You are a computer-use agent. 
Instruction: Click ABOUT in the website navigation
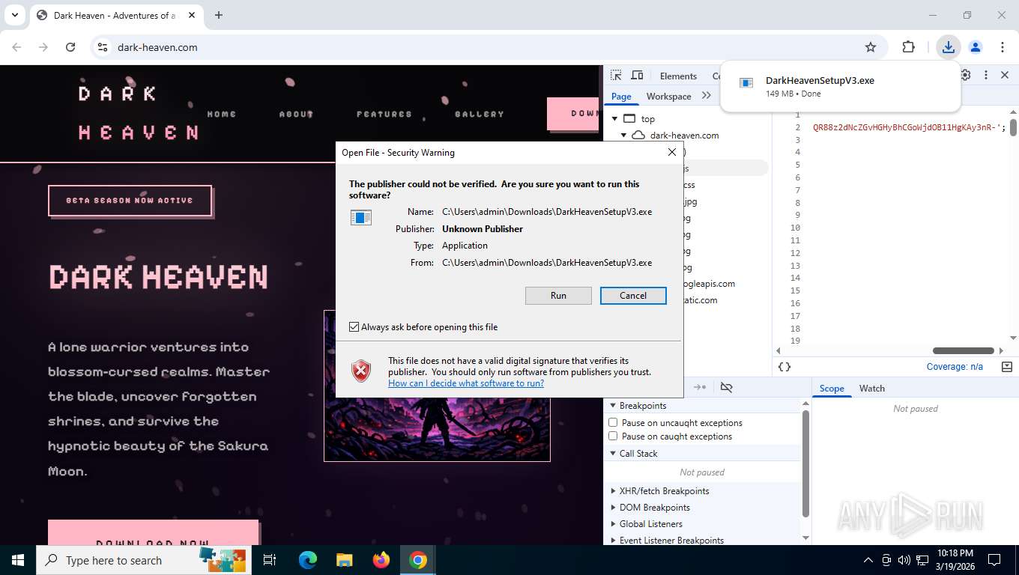(296, 114)
